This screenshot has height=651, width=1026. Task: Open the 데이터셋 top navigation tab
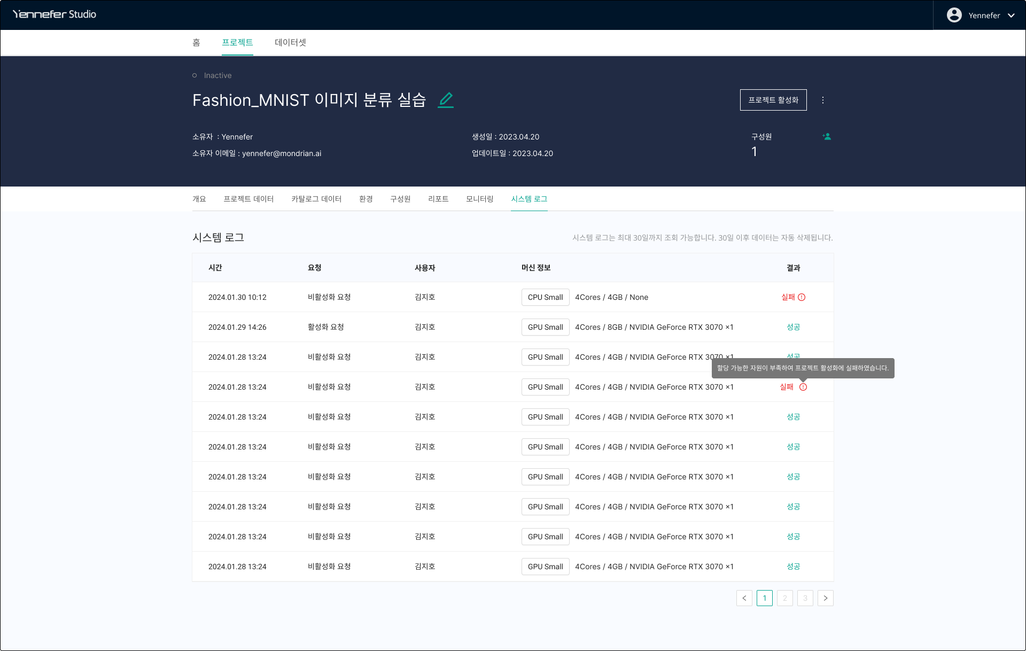(x=290, y=42)
